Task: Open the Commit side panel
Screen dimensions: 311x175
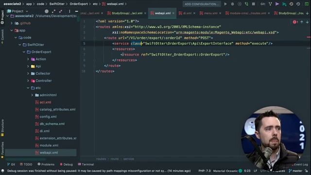Action: coord(2,36)
